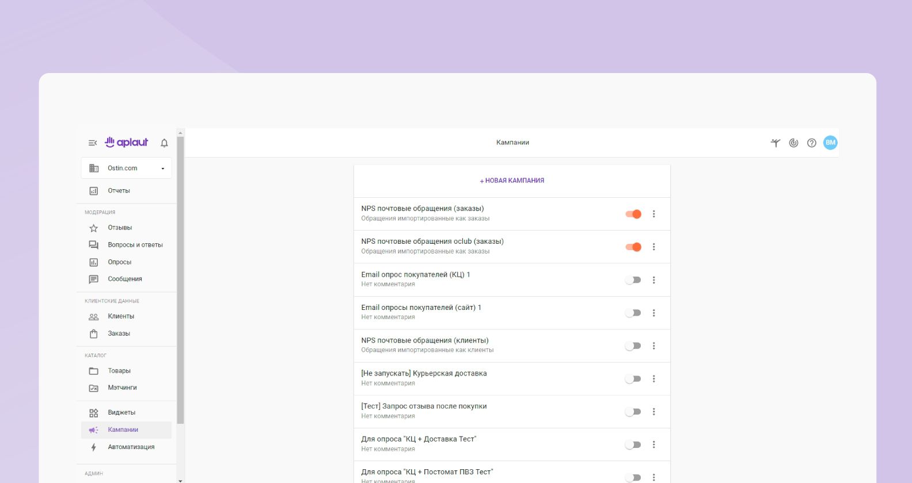The height and width of the screenshot is (483, 912).
Task: Click the notification bell icon
Action: click(x=164, y=143)
